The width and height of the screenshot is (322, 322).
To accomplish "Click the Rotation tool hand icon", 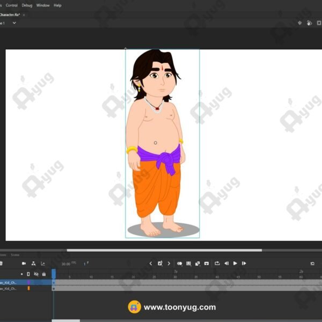I will 309,23.
